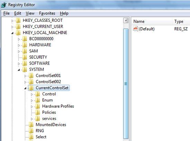Expand the Hardware Profiles arrow

tap(32, 107)
